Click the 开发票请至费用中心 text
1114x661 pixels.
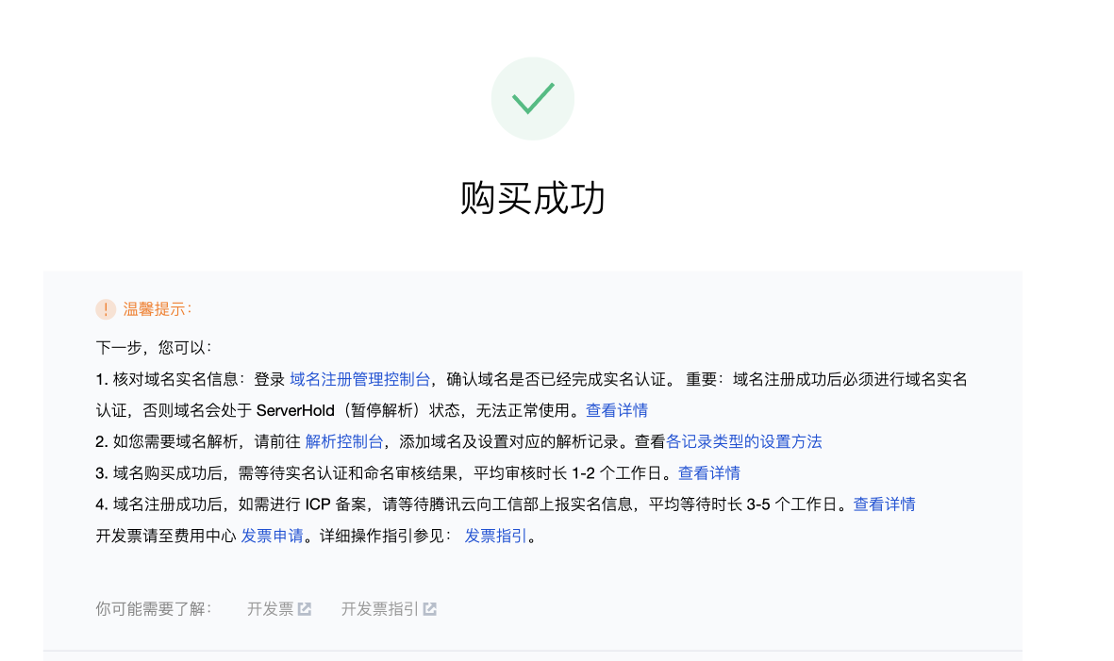coord(165,536)
